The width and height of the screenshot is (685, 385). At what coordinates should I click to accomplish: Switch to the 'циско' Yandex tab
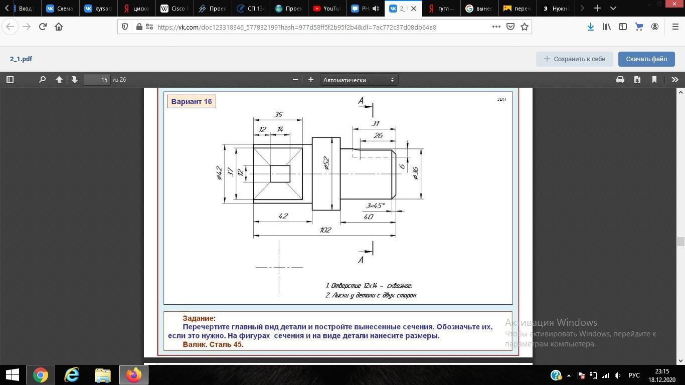coord(136,9)
